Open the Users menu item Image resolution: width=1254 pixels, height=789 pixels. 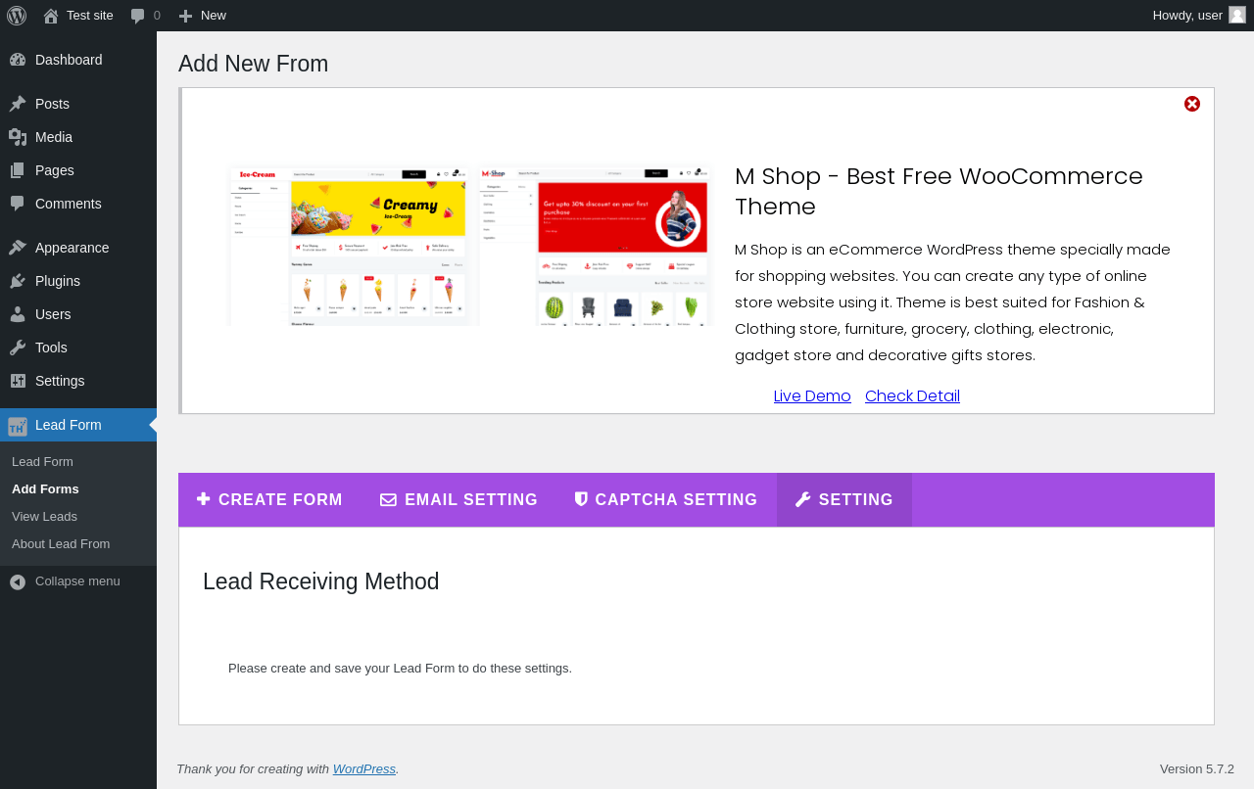[x=78, y=314]
